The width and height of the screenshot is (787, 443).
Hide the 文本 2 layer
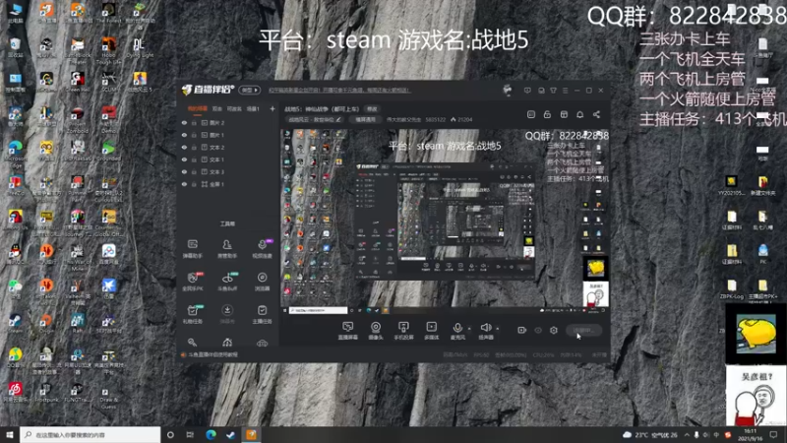coord(184,147)
